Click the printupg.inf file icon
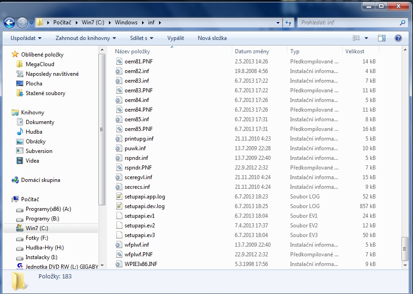The width and height of the screenshot is (413, 294). pos(119,139)
